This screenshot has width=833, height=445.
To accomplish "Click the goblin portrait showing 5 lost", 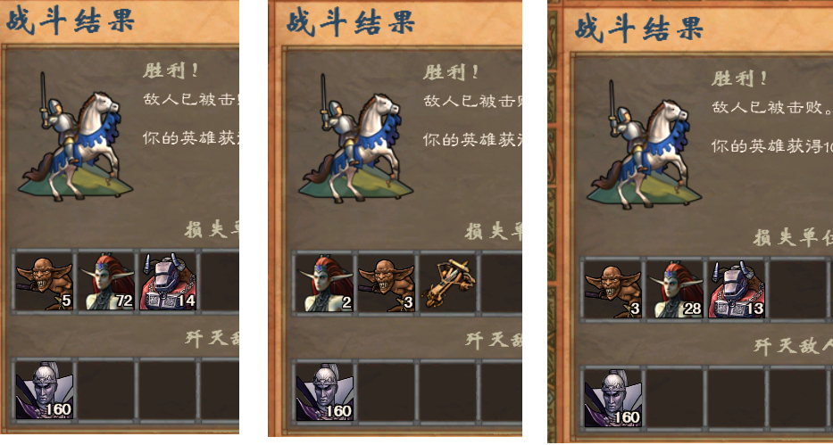I will (44, 282).
